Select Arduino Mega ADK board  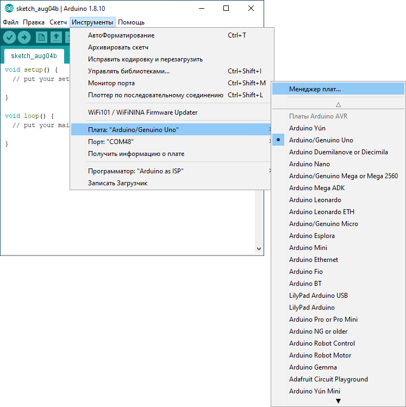(x=338, y=188)
